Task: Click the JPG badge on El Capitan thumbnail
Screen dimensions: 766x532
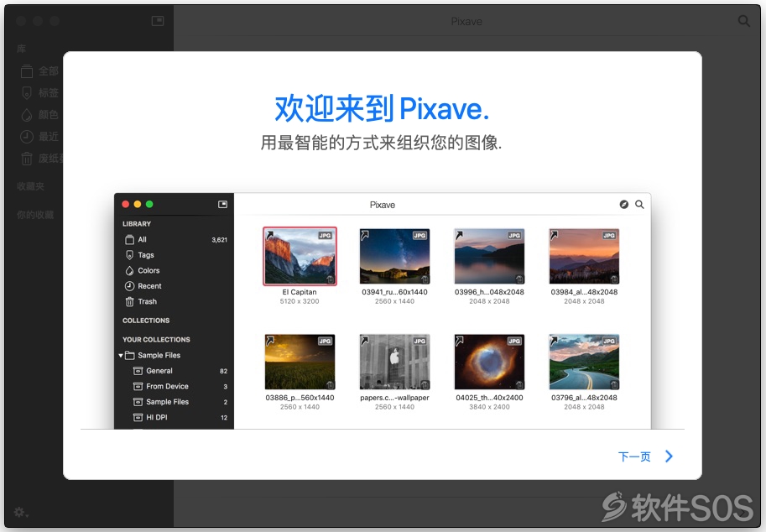Action: pyautogui.click(x=325, y=236)
